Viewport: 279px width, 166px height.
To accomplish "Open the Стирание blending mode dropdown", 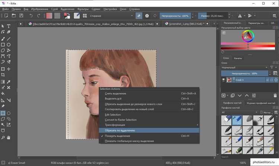I will pos(111,16).
